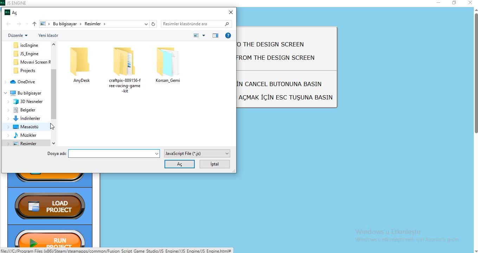Expand the Dosya adı filename dropdown arrow

156,154
